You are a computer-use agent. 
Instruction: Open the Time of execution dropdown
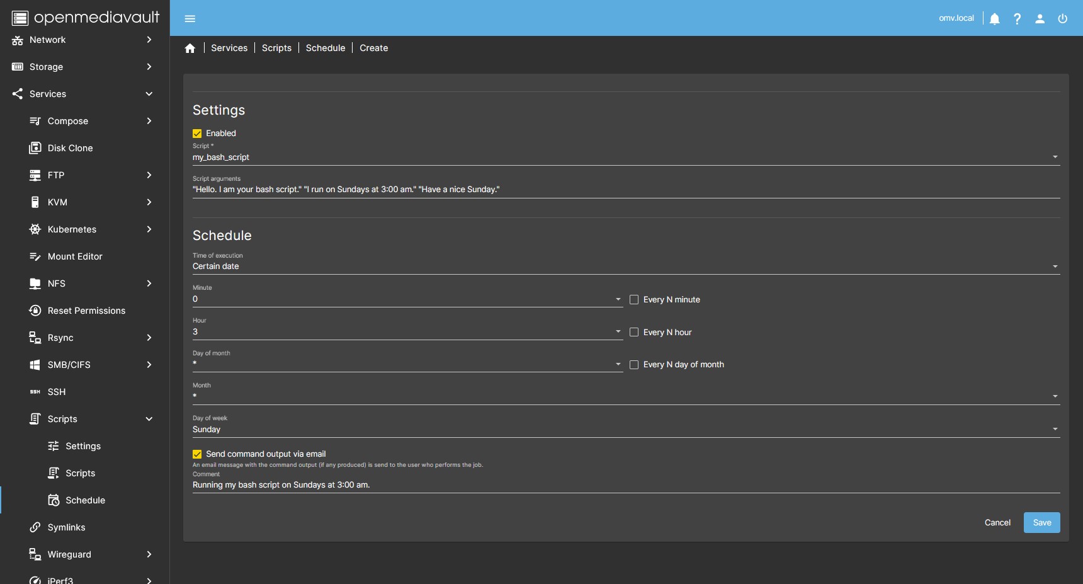pos(626,266)
